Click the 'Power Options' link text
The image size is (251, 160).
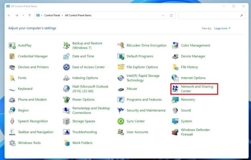pos(84,100)
